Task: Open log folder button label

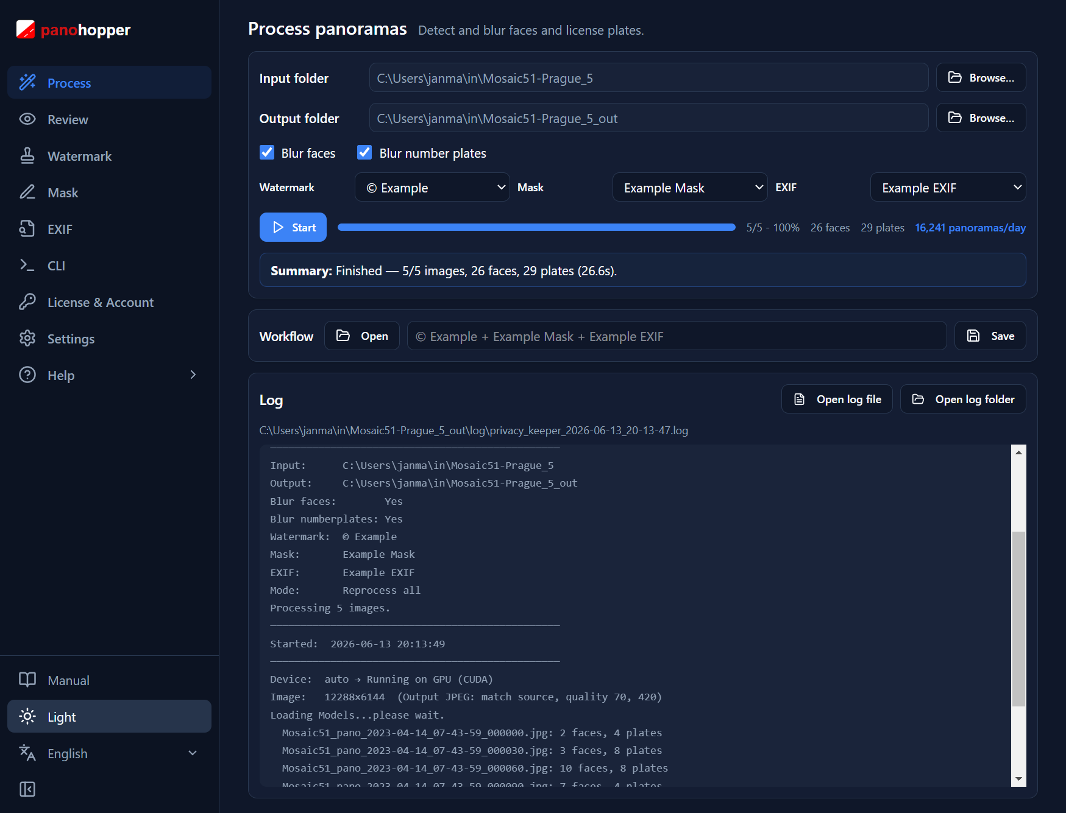Action: click(975, 399)
